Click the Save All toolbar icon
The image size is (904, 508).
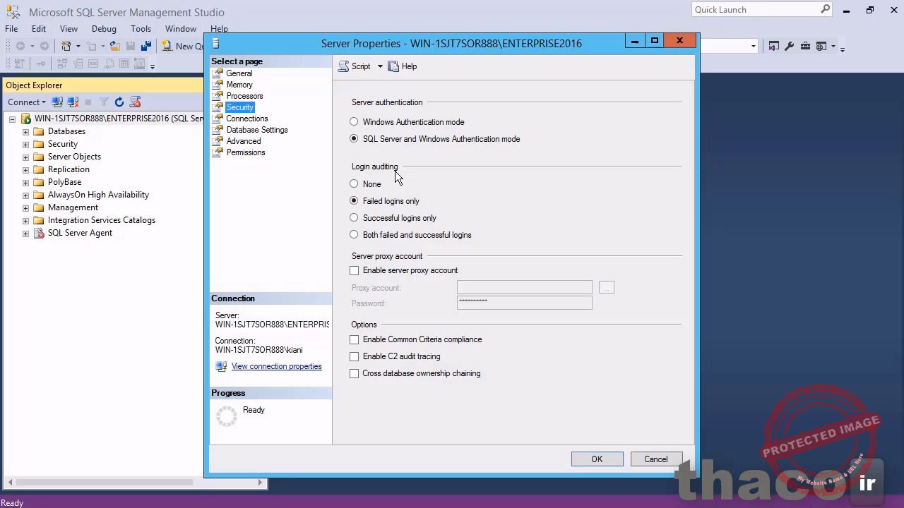(146, 47)
